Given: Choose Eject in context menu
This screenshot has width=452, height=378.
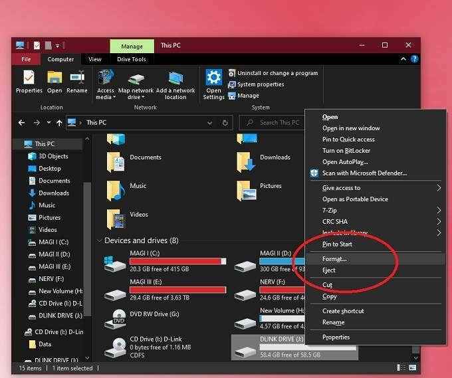Looking at the screenshot, I should 376,270.
